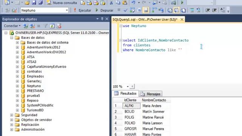
Task: Copy selection with the Copy icon
Action: click(x=118, y=3)
